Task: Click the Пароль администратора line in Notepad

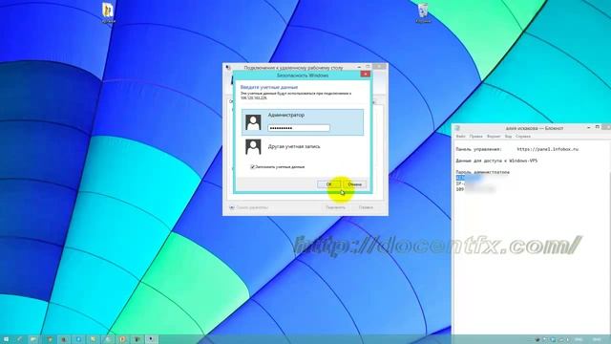Action: click(x=482, y=172)
